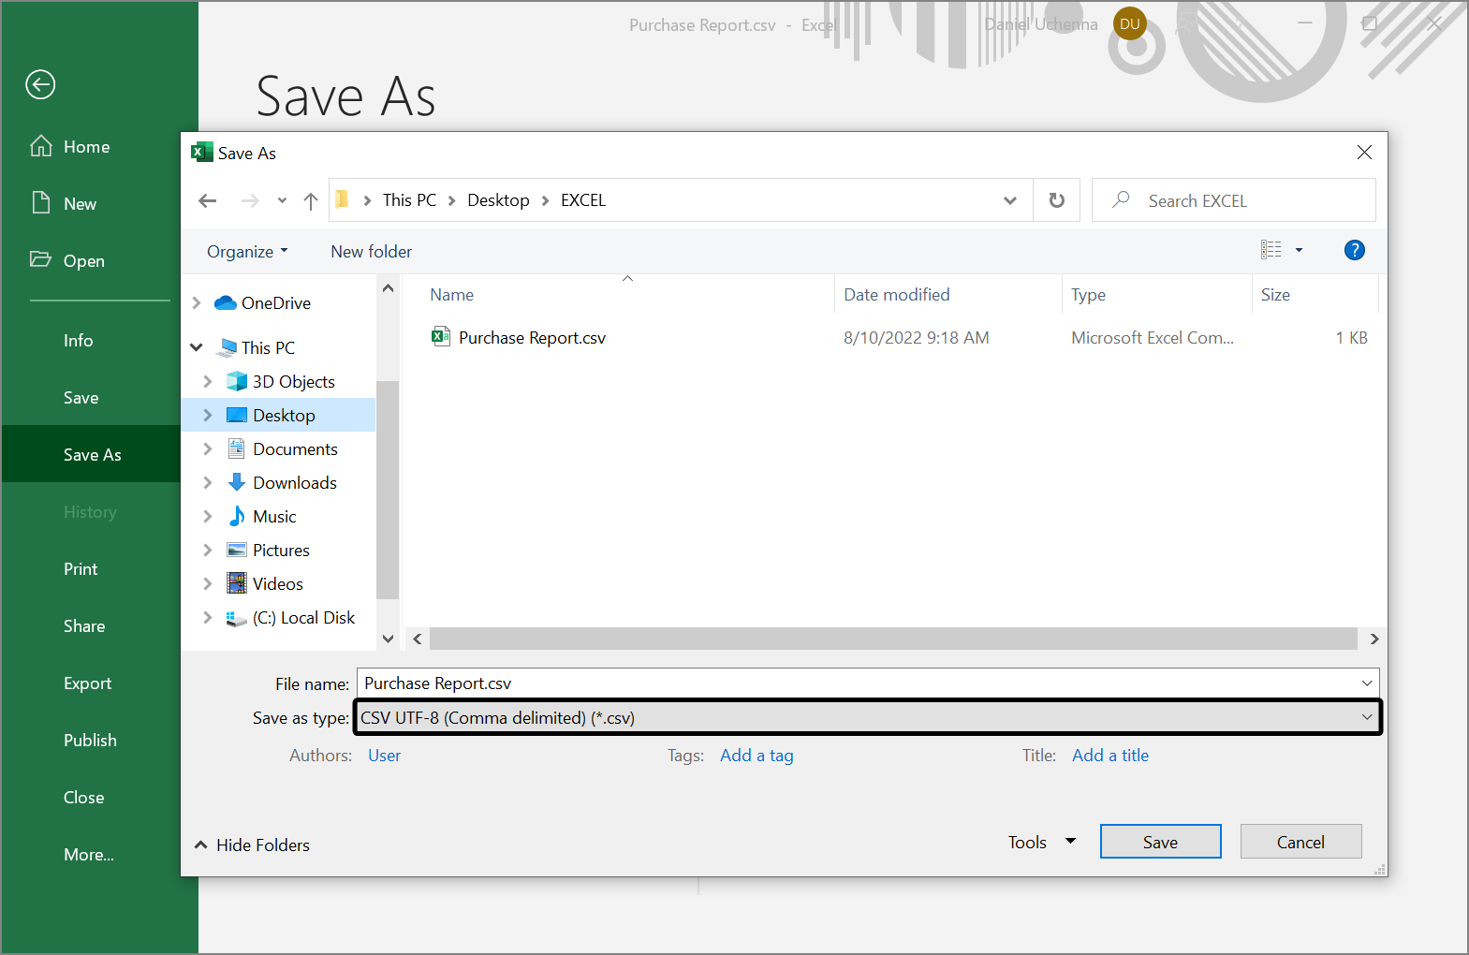The image size is (1469, 955).
Task: Click the Local Disk drive icon
Action: (237, 618)
